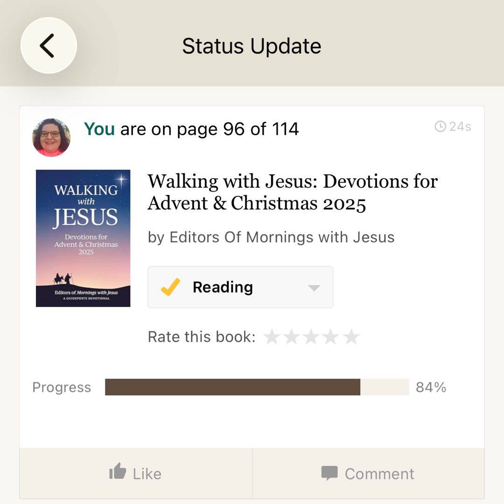This screenshot has height=504, width=504.
Task: Open author Editors Of Mornings with Jesus
Action: [282, 238]
